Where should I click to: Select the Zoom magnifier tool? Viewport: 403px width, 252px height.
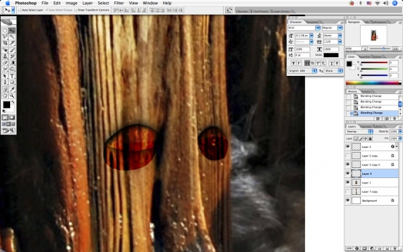pos(12,95)
